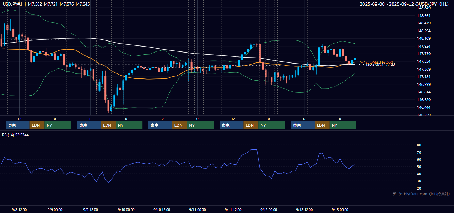Select the 148.479 price axis label

[424, 23]
